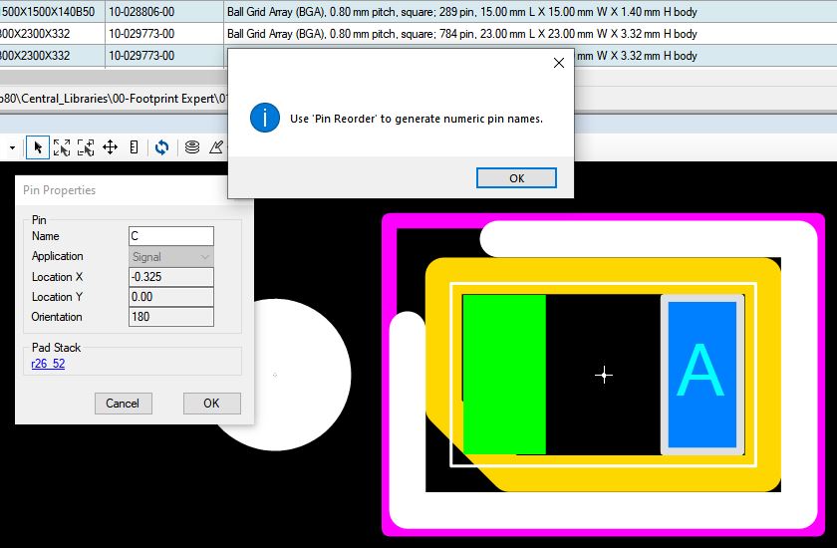Click the blue refresh icon
Screen dimensions: 837x548
[x=161, y=147]
